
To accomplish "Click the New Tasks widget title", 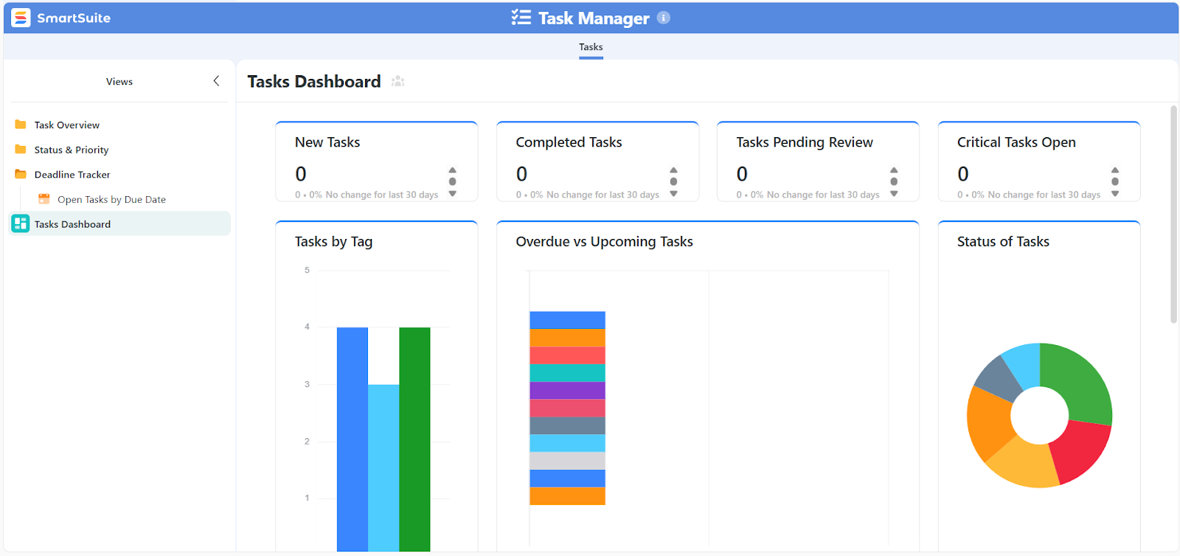I will (x=327, y=142).
